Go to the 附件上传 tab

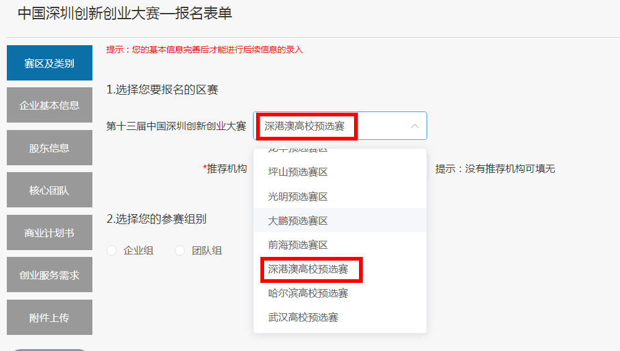(x=50, y=318)
